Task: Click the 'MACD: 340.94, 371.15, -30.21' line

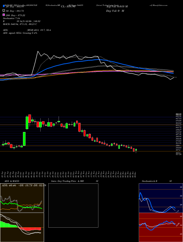Action: click(20, 24)
